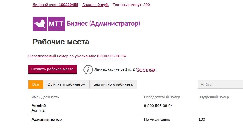Screen dimensions: 243x128
Task: Show Без личного кабинета tab
Action: (113, 84)
